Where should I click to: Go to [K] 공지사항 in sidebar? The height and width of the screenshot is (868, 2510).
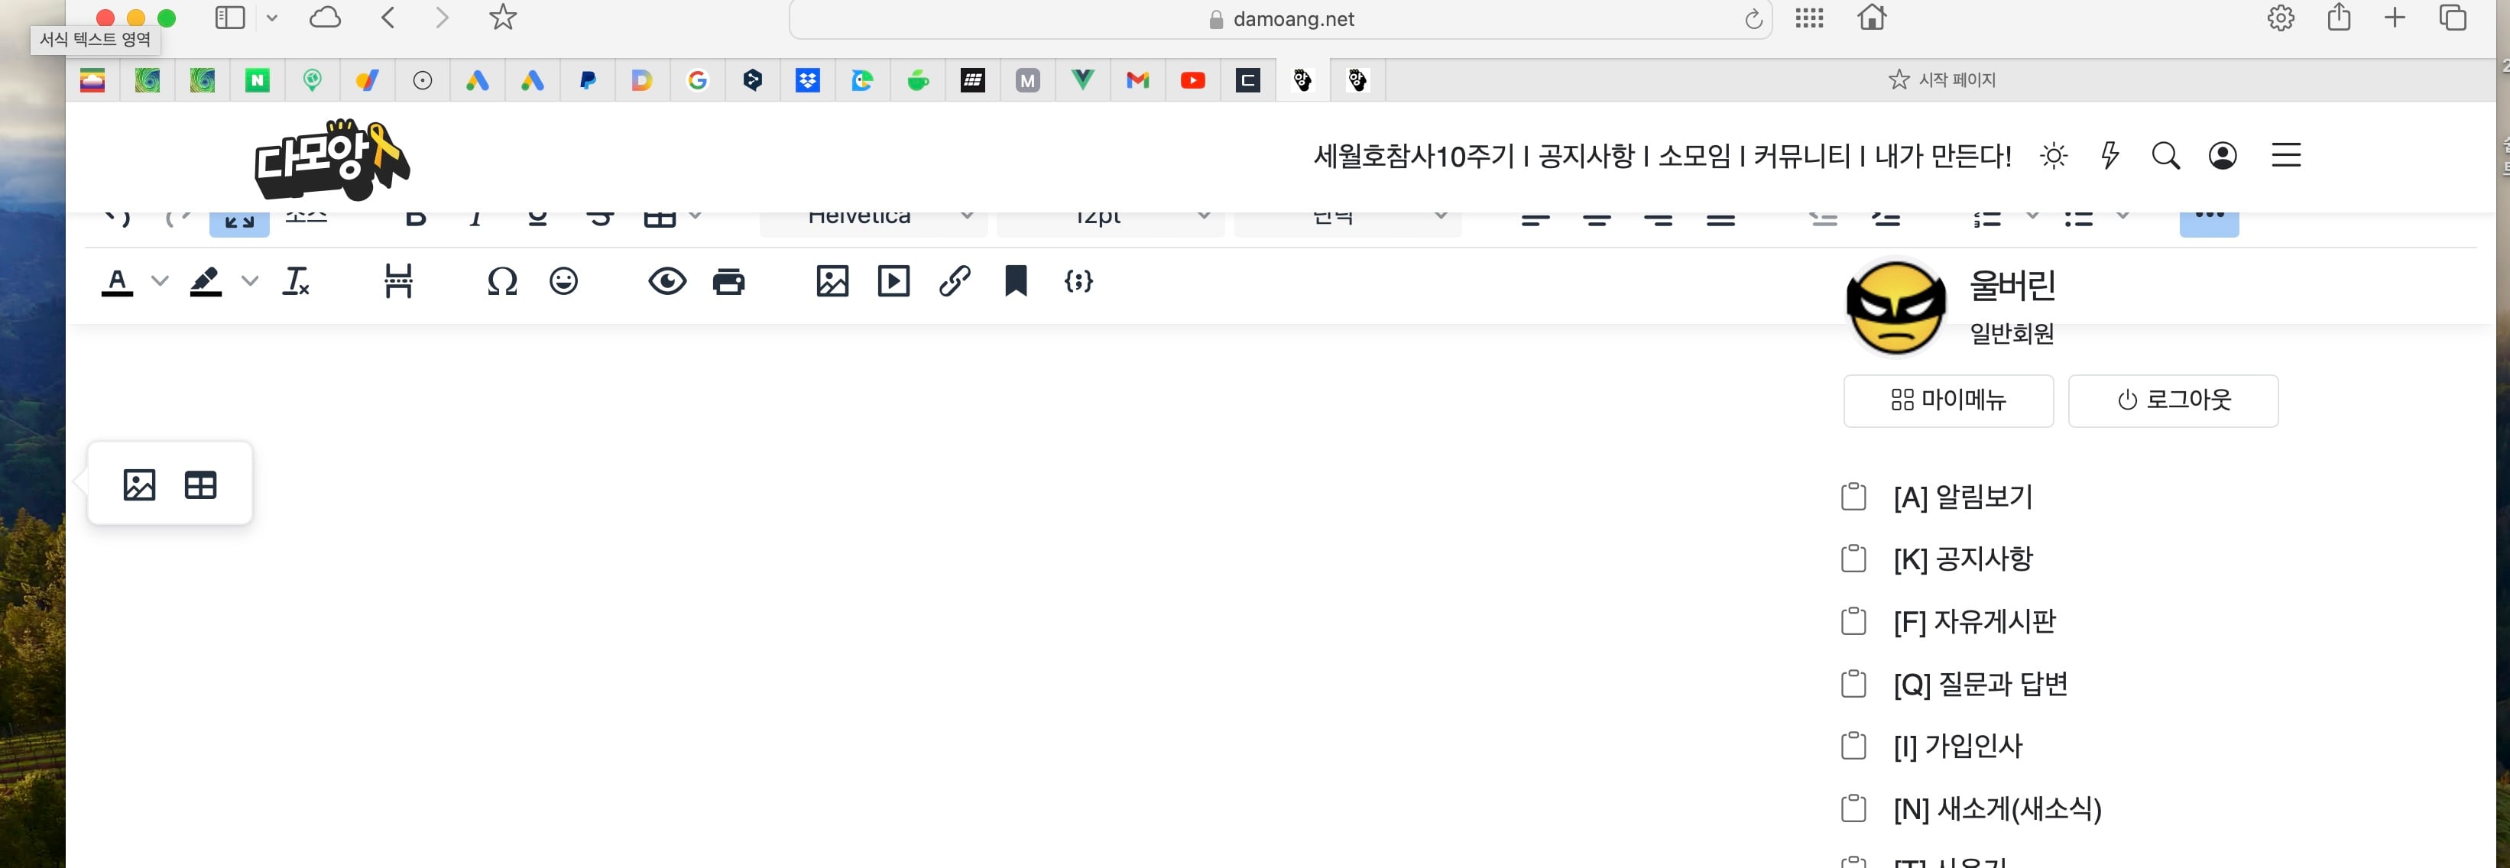1963,559
